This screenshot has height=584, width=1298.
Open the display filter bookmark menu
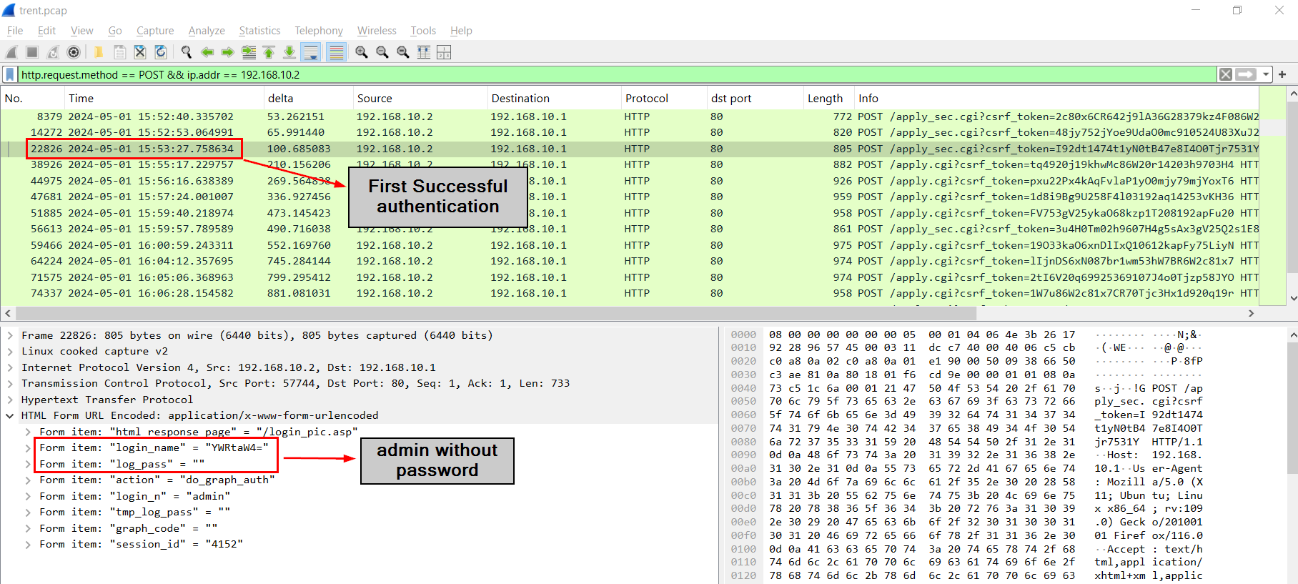10,74
